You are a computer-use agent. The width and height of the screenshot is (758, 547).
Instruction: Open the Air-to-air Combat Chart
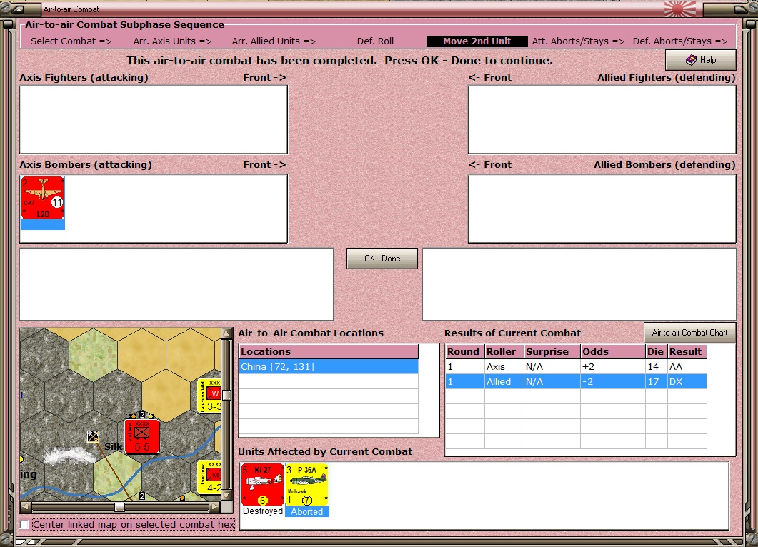pos(690,333)
